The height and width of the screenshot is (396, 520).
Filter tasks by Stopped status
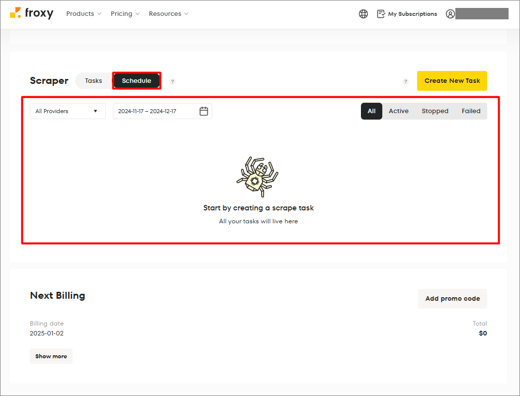435,111
